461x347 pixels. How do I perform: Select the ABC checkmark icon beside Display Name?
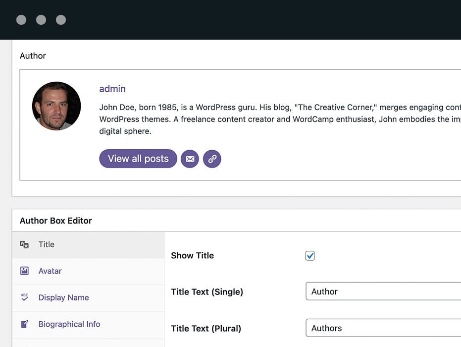click(24, 297)
